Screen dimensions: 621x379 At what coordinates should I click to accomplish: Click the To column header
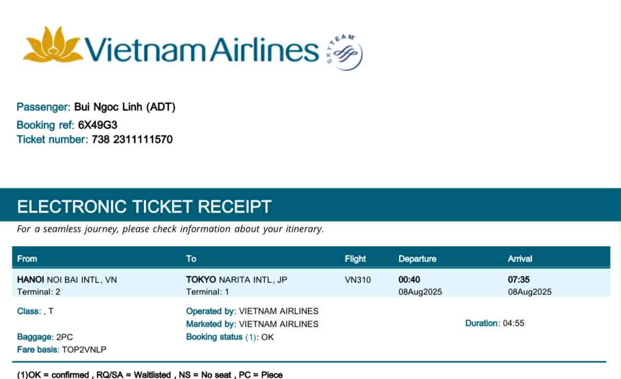point(191,259)
